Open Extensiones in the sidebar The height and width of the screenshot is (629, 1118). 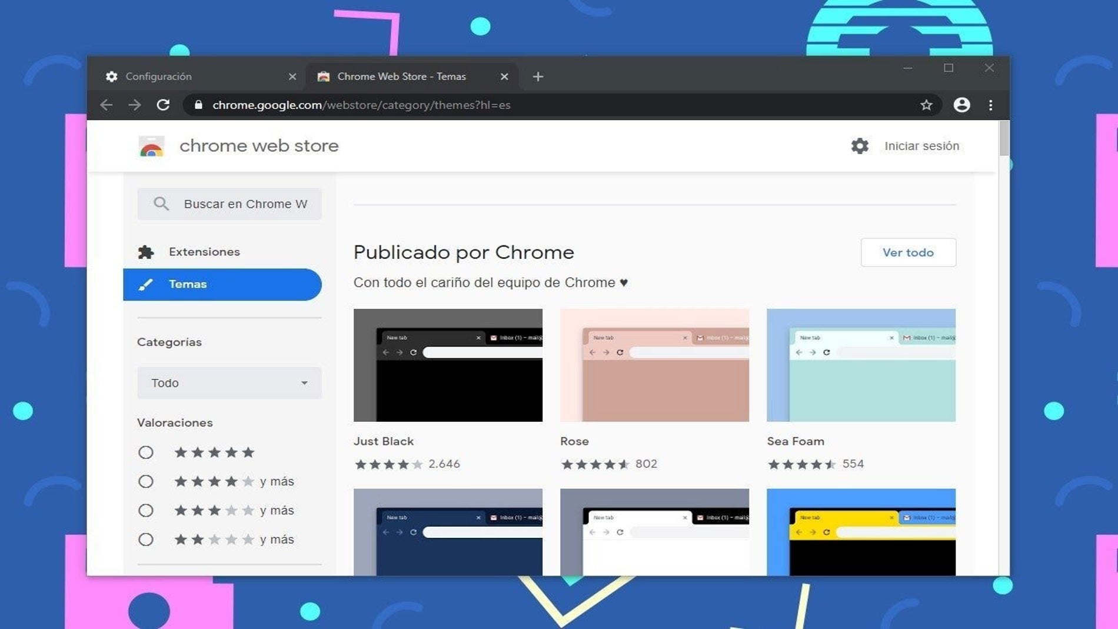click(x=204, y=252)
